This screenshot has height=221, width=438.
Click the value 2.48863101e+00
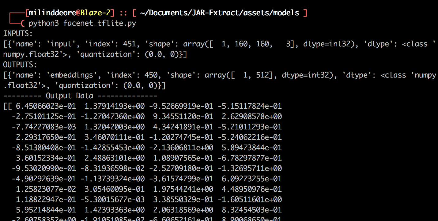point(115,158)
